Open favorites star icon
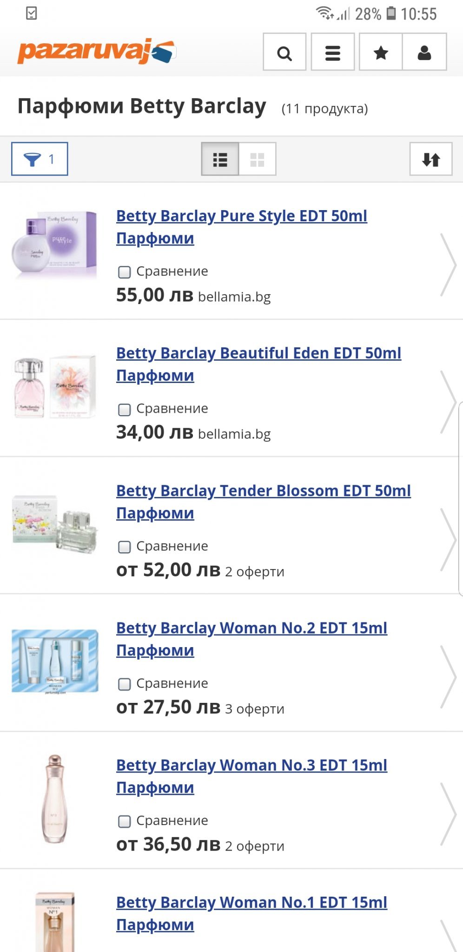 click(x=381, y=52)
